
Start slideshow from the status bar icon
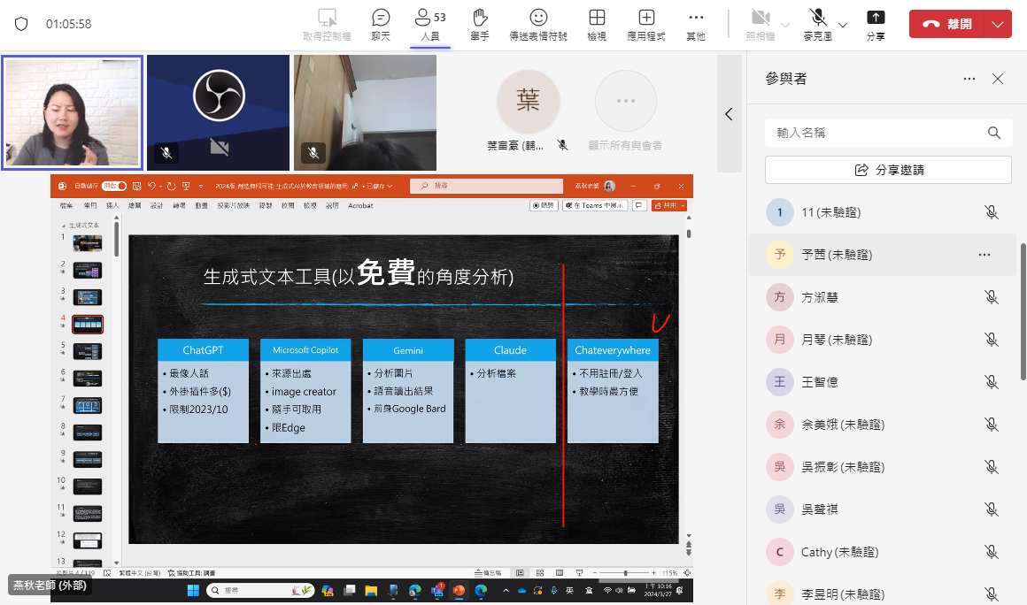pos(579,573)
